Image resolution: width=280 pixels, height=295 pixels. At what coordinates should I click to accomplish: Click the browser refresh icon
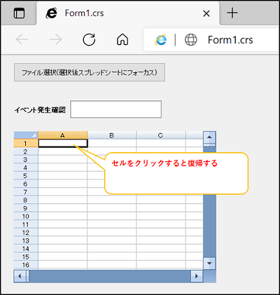[x=89, y=39]
